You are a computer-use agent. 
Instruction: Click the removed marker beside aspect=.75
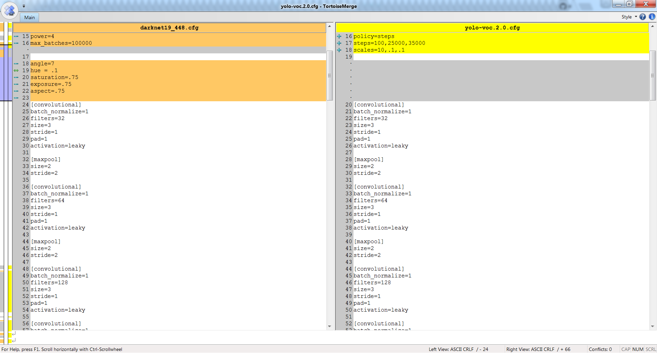coord(16,91)
